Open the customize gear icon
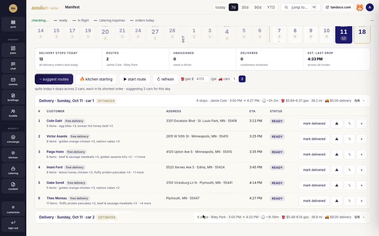The width and height of the screenshot is (379, 236). click(13, 209)
